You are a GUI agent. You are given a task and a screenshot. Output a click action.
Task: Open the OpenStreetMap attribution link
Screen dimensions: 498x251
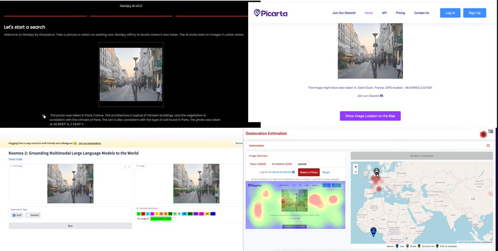click(x=473, y=242)
